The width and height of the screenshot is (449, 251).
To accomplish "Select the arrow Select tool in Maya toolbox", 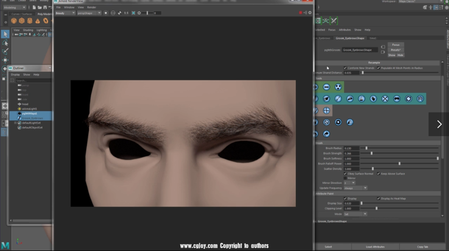I will click(5, 34).
